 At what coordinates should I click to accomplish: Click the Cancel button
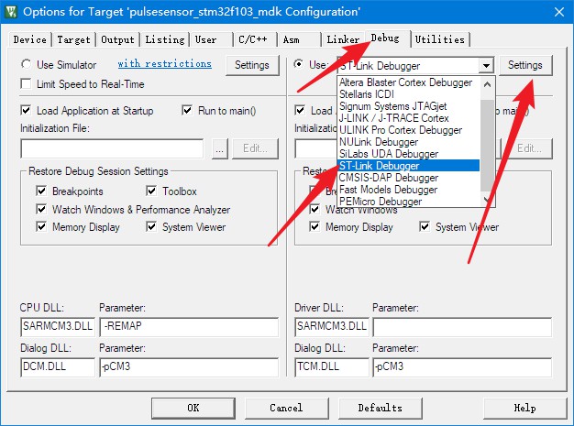coord(287,408)
